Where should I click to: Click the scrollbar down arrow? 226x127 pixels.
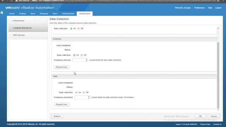pos(218,110)
